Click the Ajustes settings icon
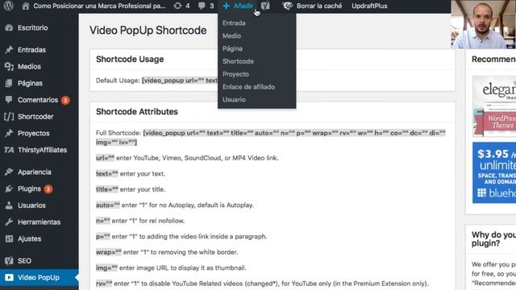The width and height of the screenshot is (516, 290). [x=9, y=238]
